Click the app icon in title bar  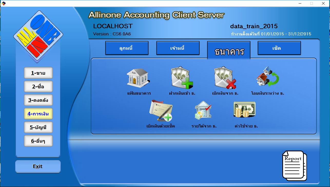(x=3, y=3)
